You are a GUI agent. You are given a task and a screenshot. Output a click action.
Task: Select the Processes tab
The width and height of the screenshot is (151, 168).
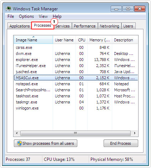[42, 25]
